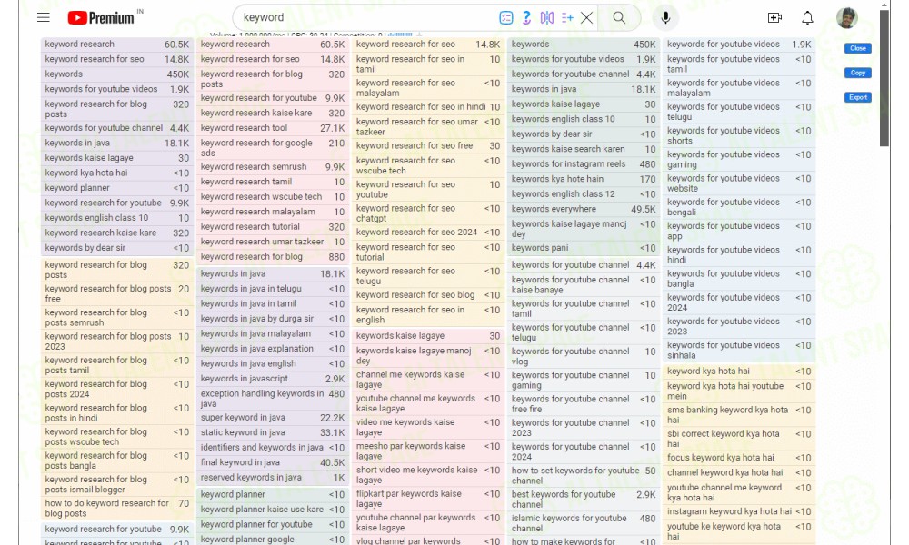
Task: Click 'keywords in java in telugu'
Action: point(273,289)
